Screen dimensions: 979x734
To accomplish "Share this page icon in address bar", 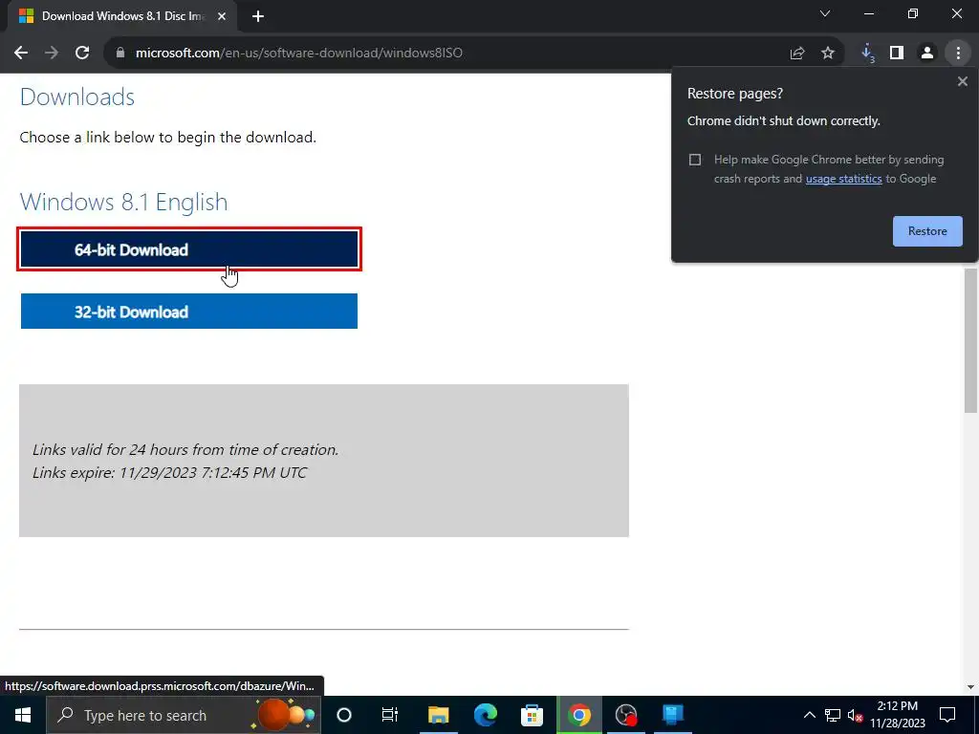I will tap(797, 54).
